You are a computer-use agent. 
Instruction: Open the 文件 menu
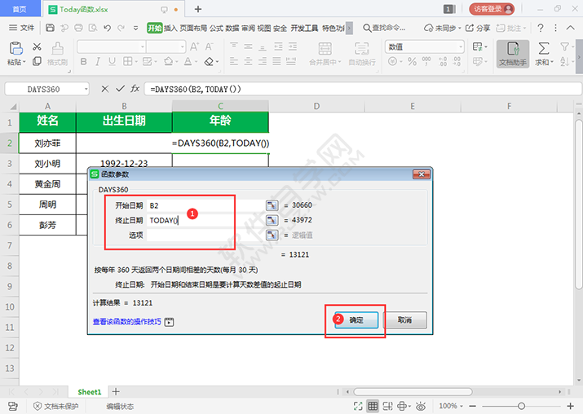coord(21,28)
